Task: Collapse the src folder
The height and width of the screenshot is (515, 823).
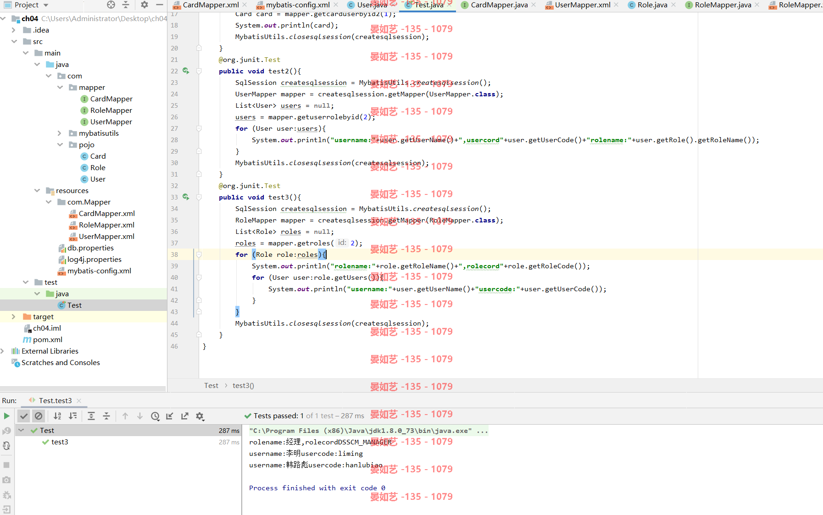Action: pyautogui.click(x=14, y=41)
